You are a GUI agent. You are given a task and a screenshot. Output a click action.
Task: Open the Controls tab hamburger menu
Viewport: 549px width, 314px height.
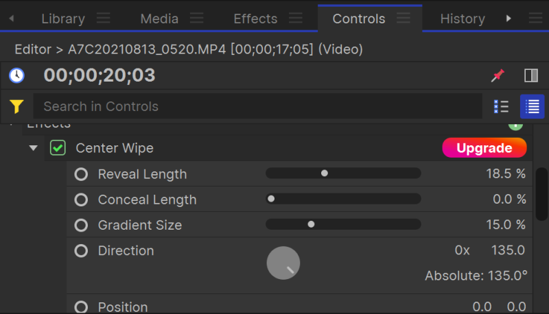coord(404,18)
